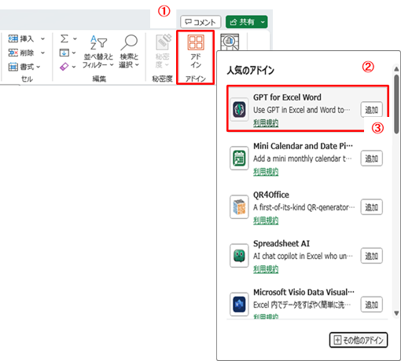Open the 書式 format dropdown

pos(24,67)
